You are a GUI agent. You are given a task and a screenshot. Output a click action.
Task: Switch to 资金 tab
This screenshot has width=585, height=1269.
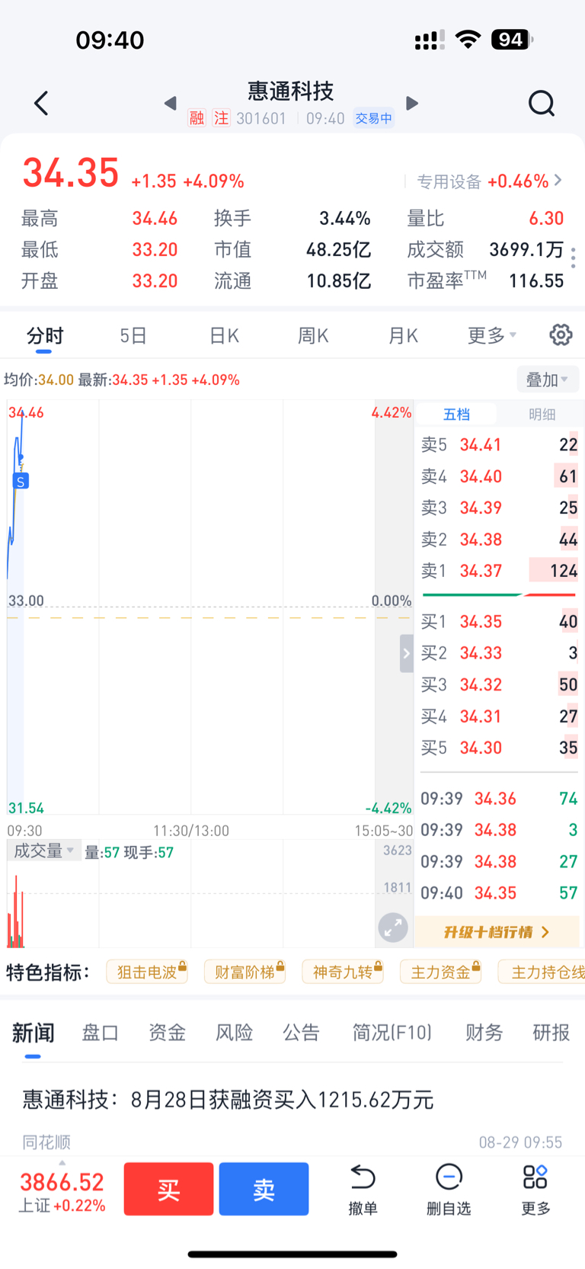point(167,1033)
